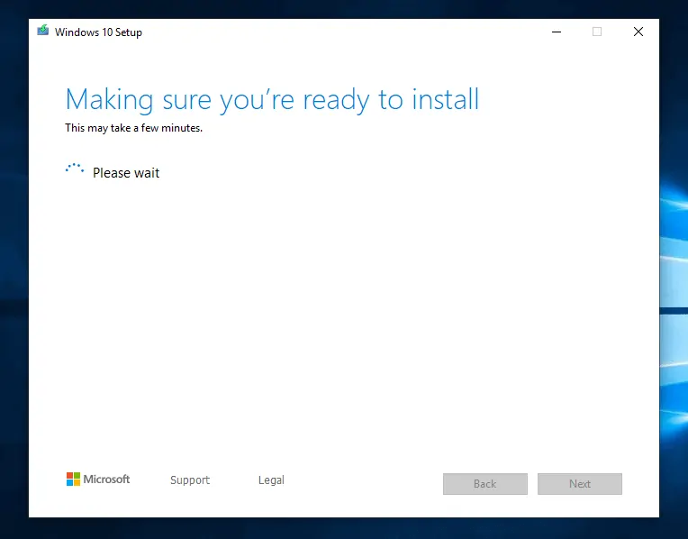Click 'This may take a few minutes.' text
Screen dimensions: 688x539
[x=134, y=128]
